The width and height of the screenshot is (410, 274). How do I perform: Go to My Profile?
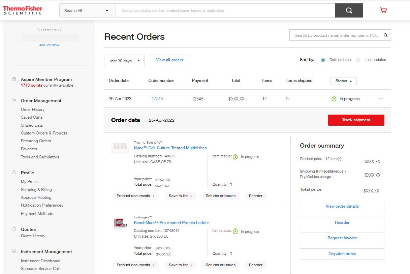pos(30,181)
